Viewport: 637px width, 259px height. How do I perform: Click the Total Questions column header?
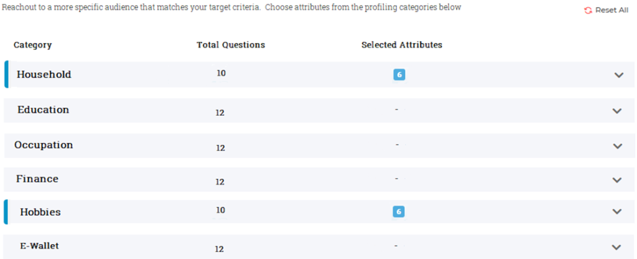[x=231, y=45]
